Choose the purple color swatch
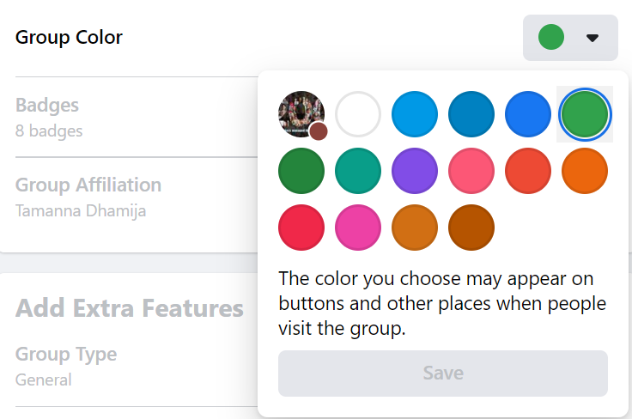632x419 pixels. pos(415,171)
